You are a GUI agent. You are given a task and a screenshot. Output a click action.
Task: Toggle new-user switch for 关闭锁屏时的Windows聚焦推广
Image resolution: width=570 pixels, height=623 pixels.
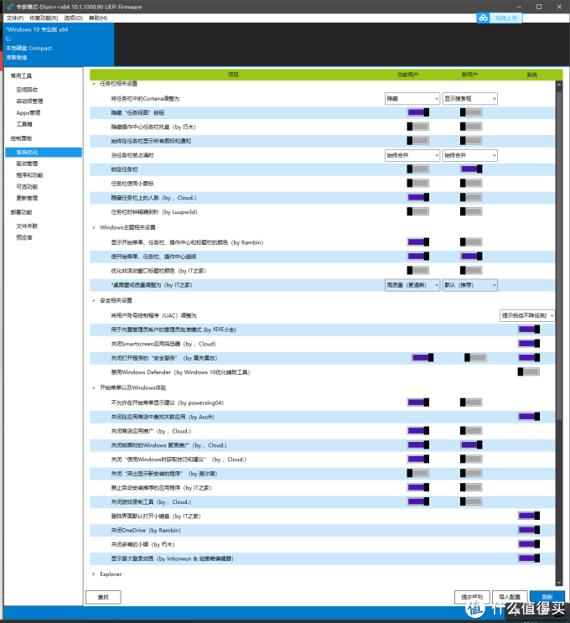pos(471,445)
